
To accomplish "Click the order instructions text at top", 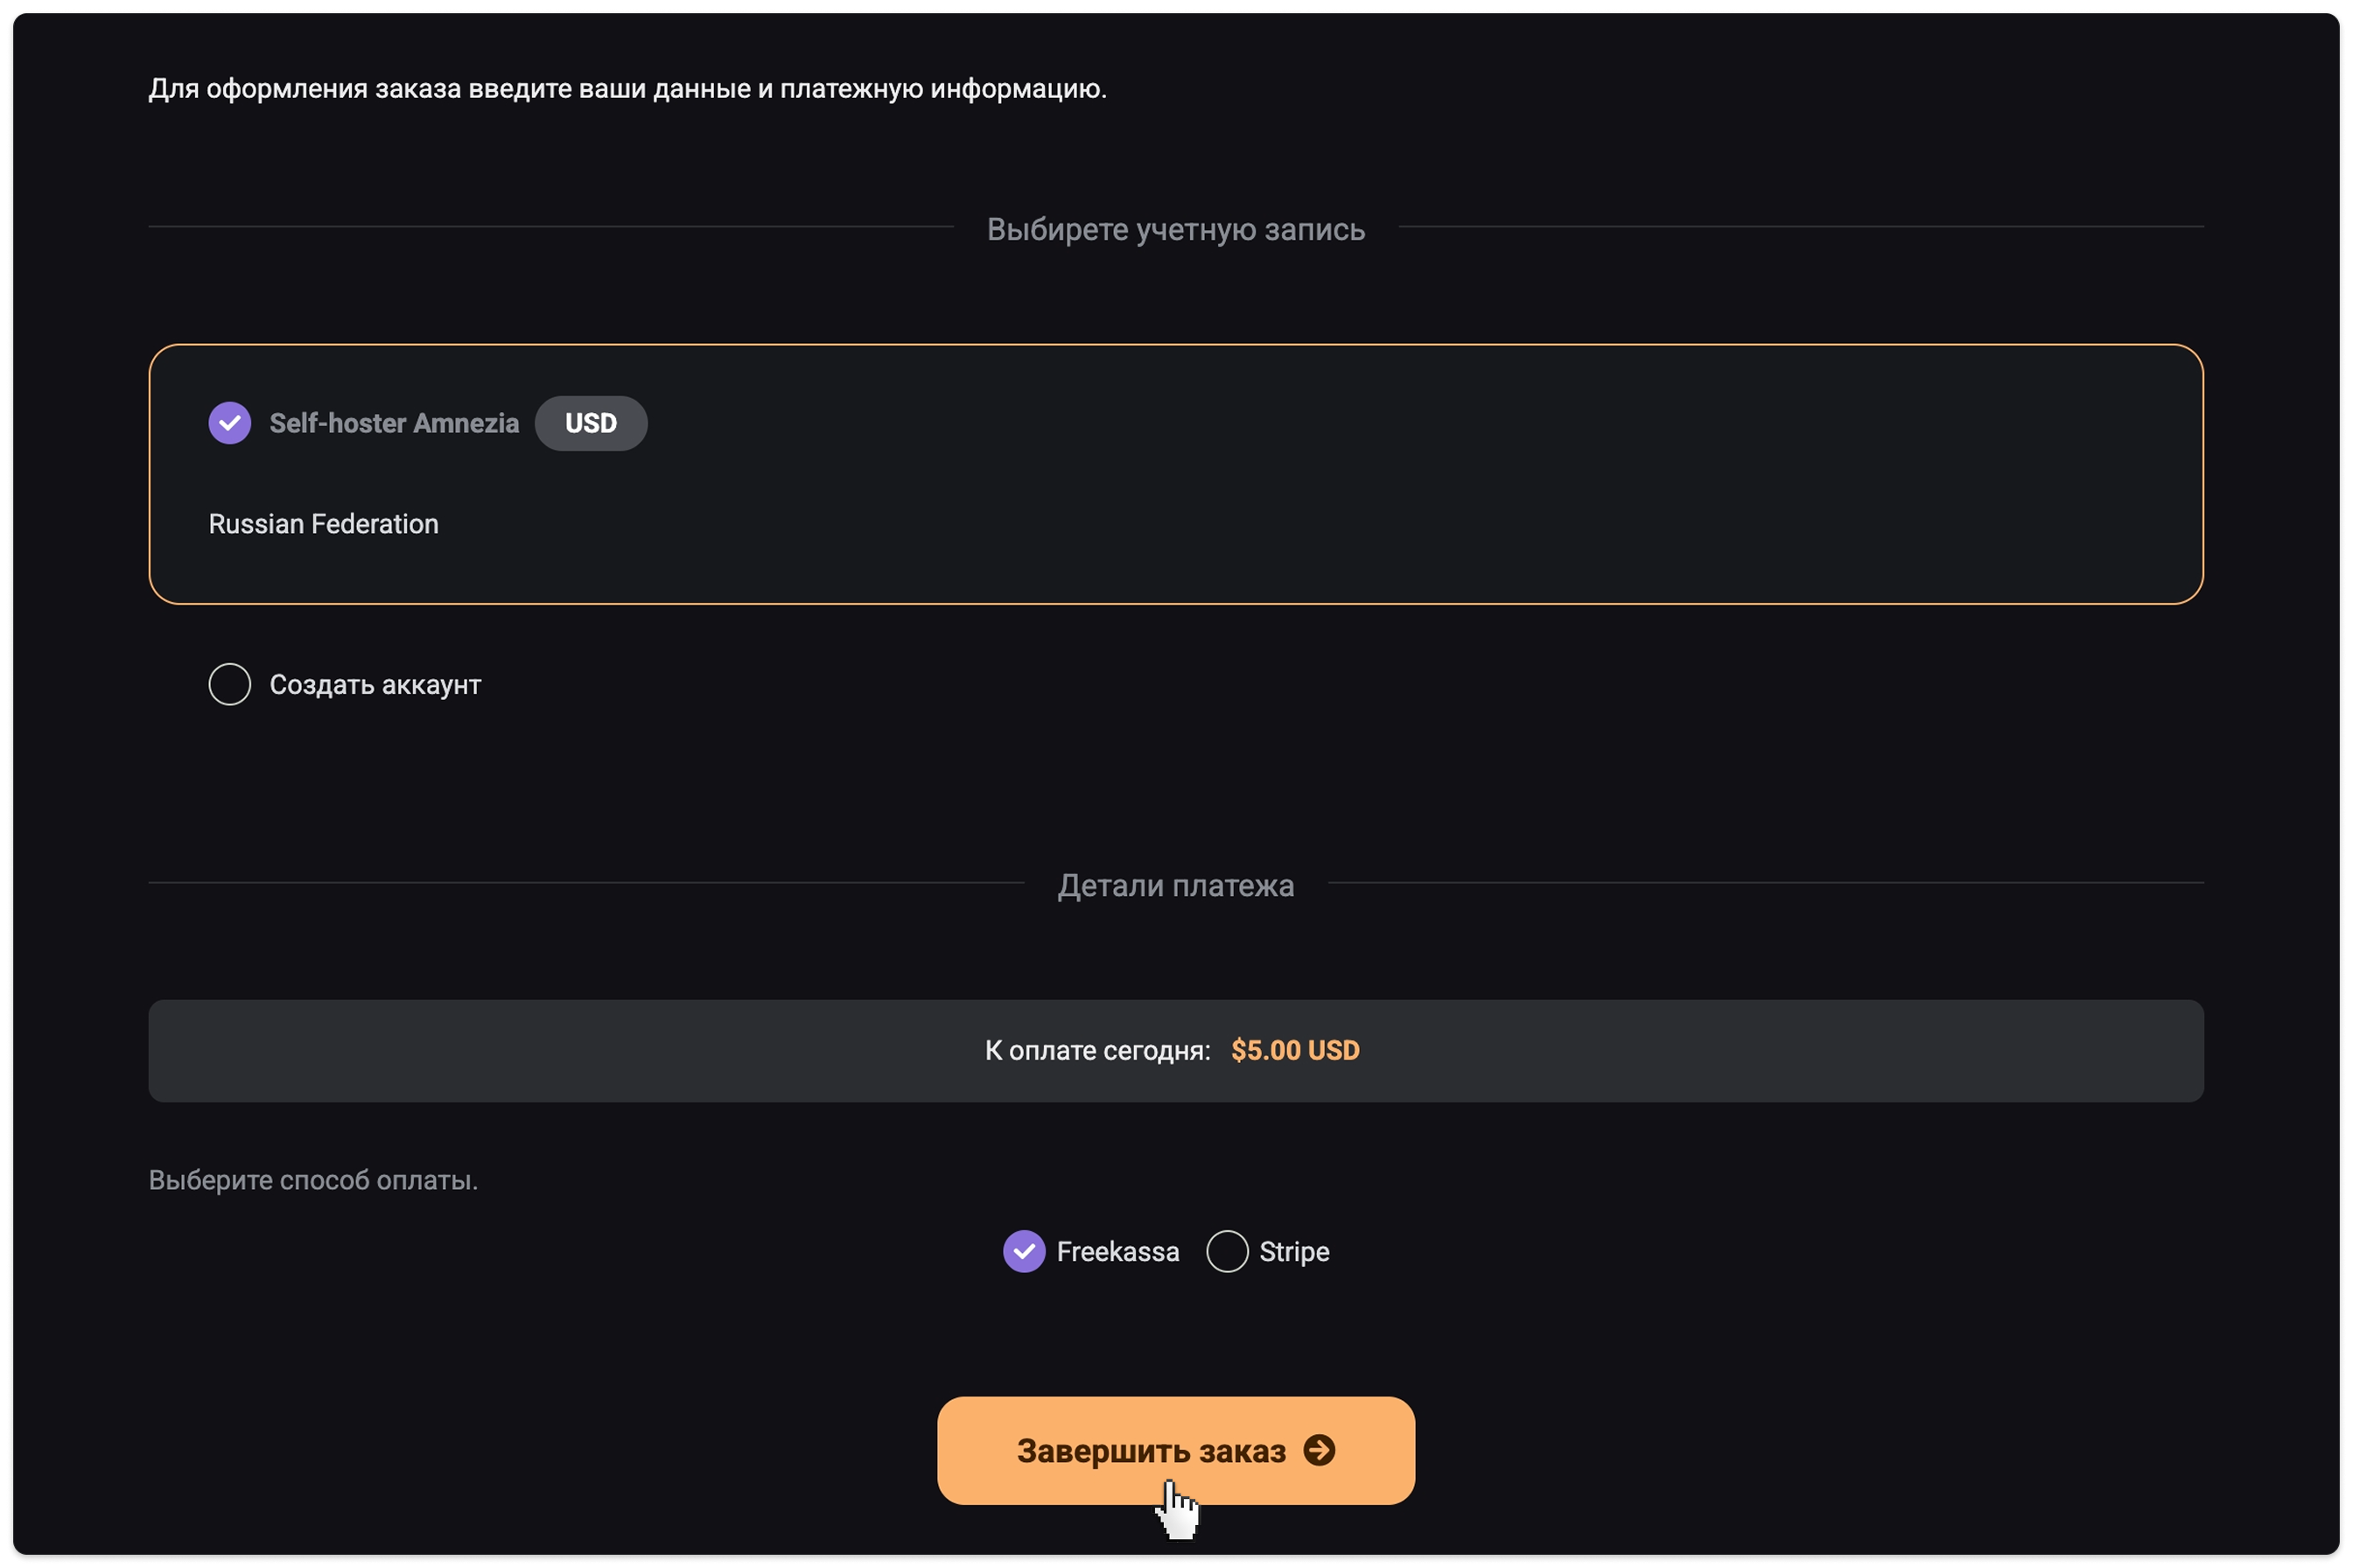I will 628,89.
